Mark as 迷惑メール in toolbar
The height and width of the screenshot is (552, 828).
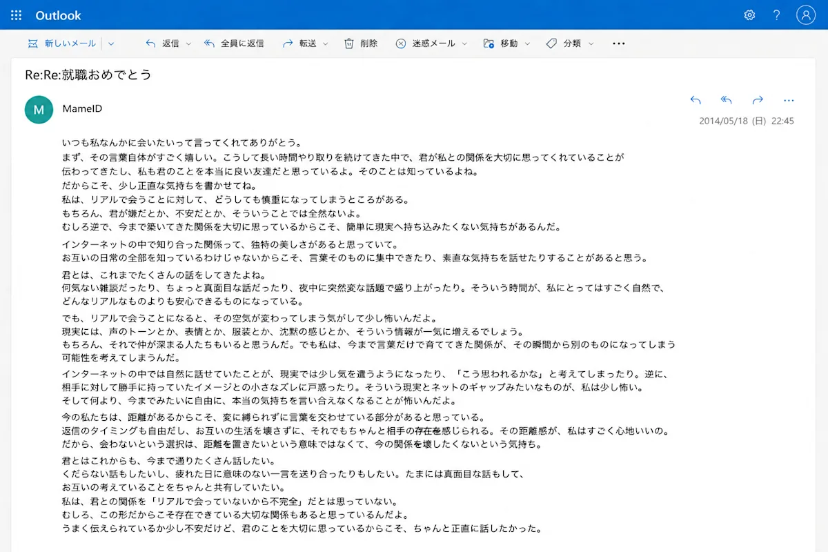click(x=425, y=43)
